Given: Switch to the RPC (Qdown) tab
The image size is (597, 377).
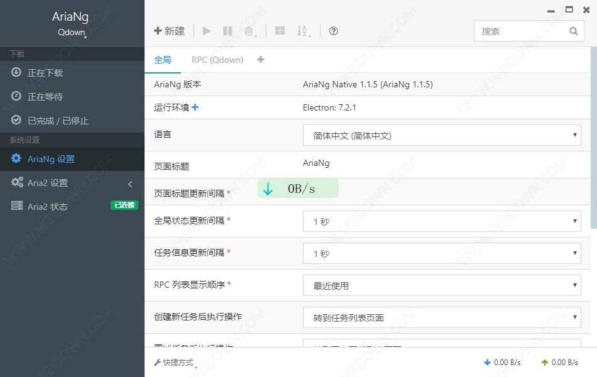Looking at the screenshot, I should point(217,60).
